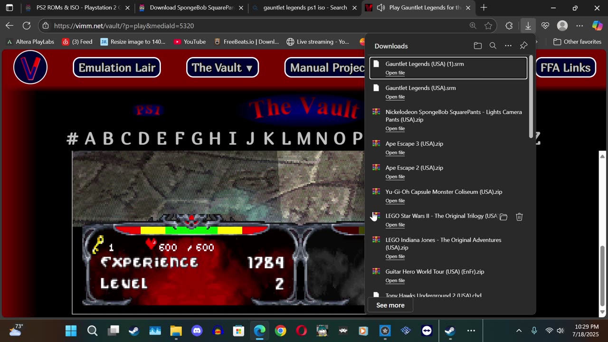608x342 pixels.
Task: Add this page to favorites star
Action: 488,26
